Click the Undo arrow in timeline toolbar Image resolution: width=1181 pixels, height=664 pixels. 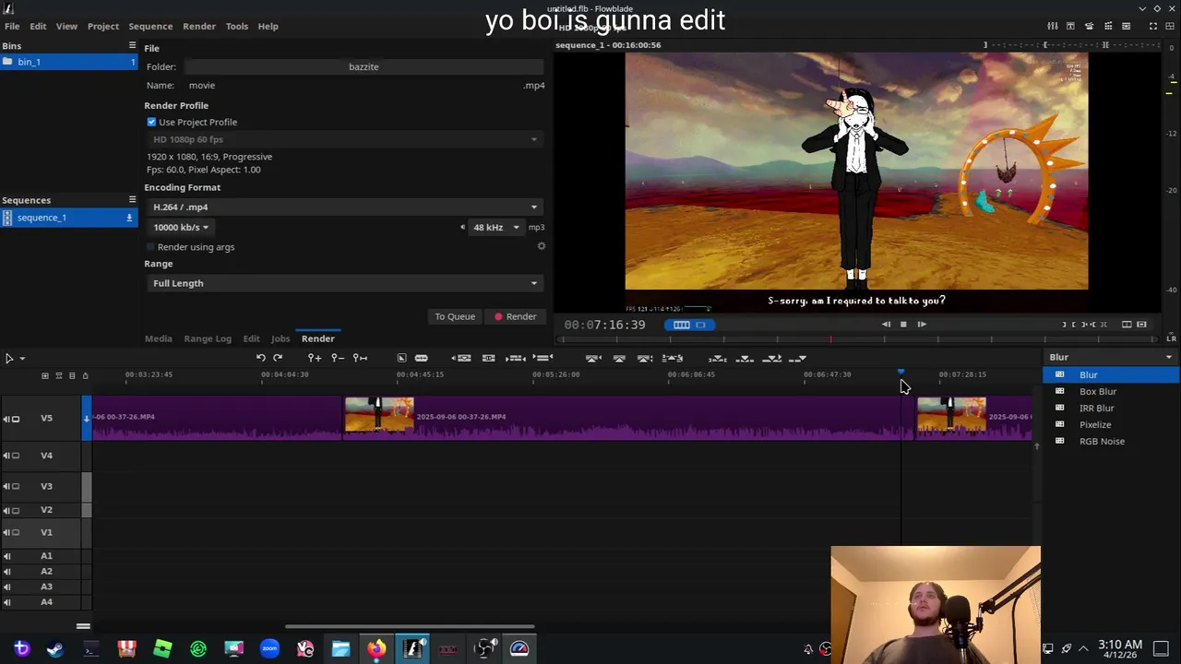(261, 358)
